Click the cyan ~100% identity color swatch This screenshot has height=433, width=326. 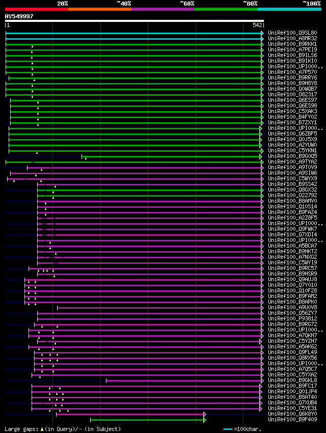click(x=289, y=9)
